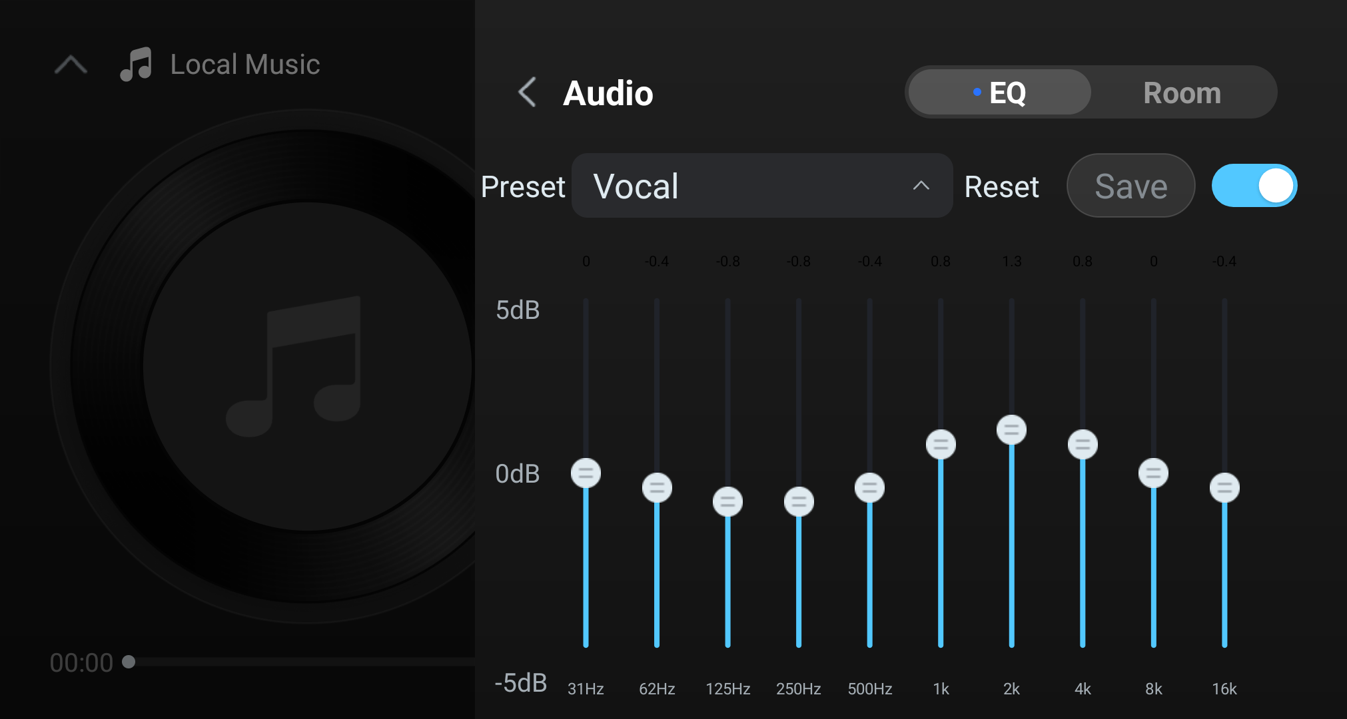Click the preset dropdown chevron arrow

[x=921, y=186]
